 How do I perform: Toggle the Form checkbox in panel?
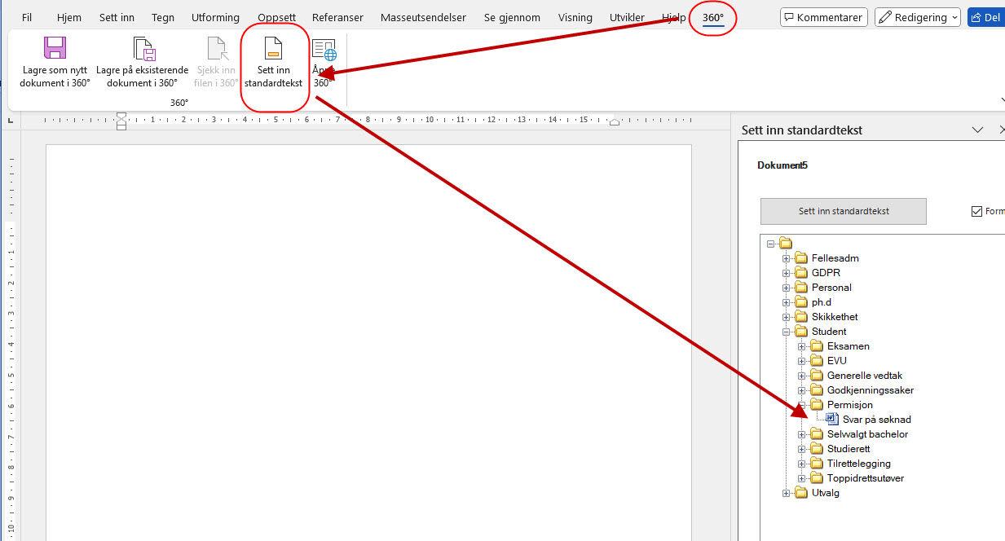point(976,211)
